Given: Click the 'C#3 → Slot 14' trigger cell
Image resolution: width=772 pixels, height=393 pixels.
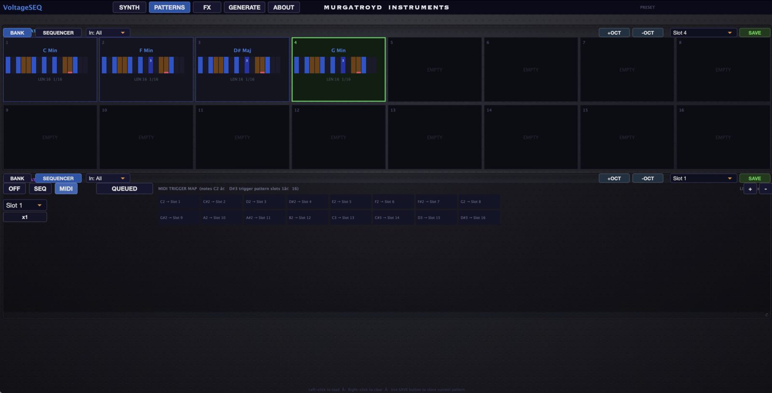Looking at the screenshot, I should click(x=393, y=218).
